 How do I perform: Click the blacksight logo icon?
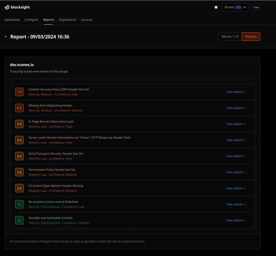click(x=7, y=7)
